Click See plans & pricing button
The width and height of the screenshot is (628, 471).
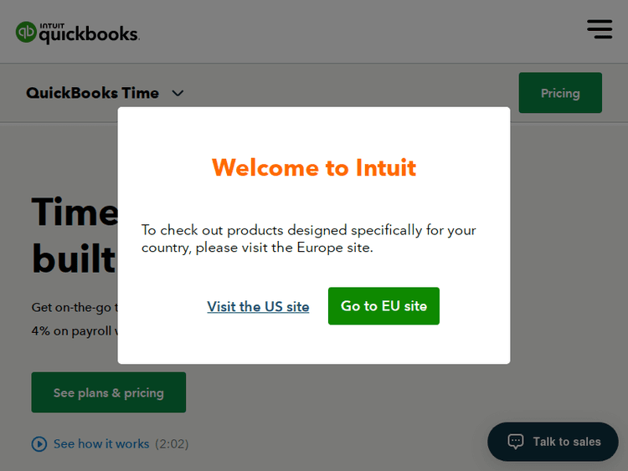108,392
